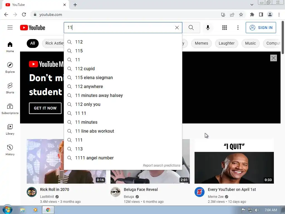Select the Rick Astley filter chip
Screen dimensions: 285x214
53,43
